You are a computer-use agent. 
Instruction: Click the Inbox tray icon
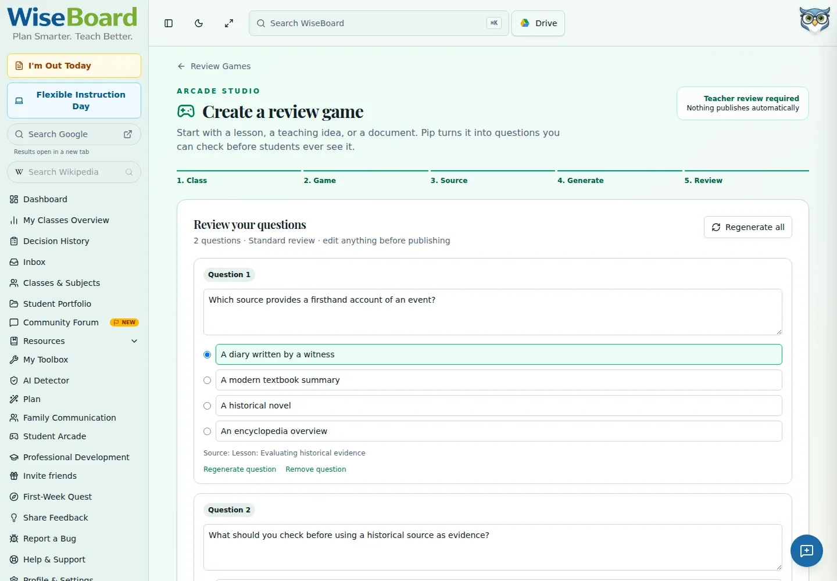click(14, 262)
